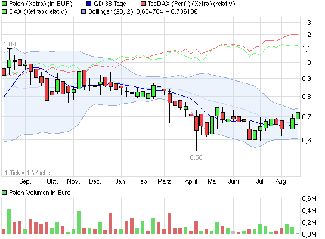The height and width of the screenshot is (239, 325).
Task: Select the 'DAX (Xetra) (relativ)' label
Action: (x=38, y=11)
